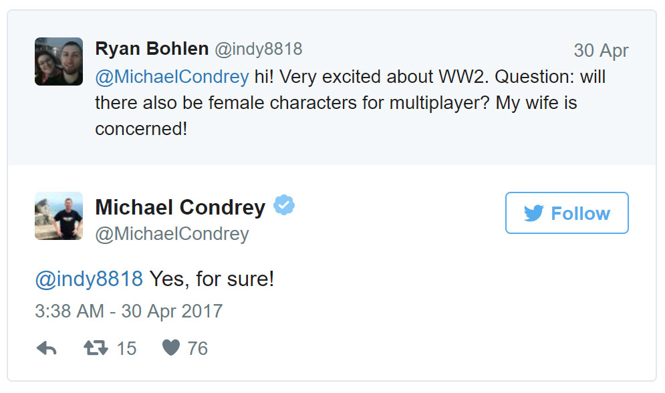Viewport: 665px width, 393px height.
Task: Open the 3:38 AM - 30 Apr 2017 timestamp
Action: tap(128, 311)
